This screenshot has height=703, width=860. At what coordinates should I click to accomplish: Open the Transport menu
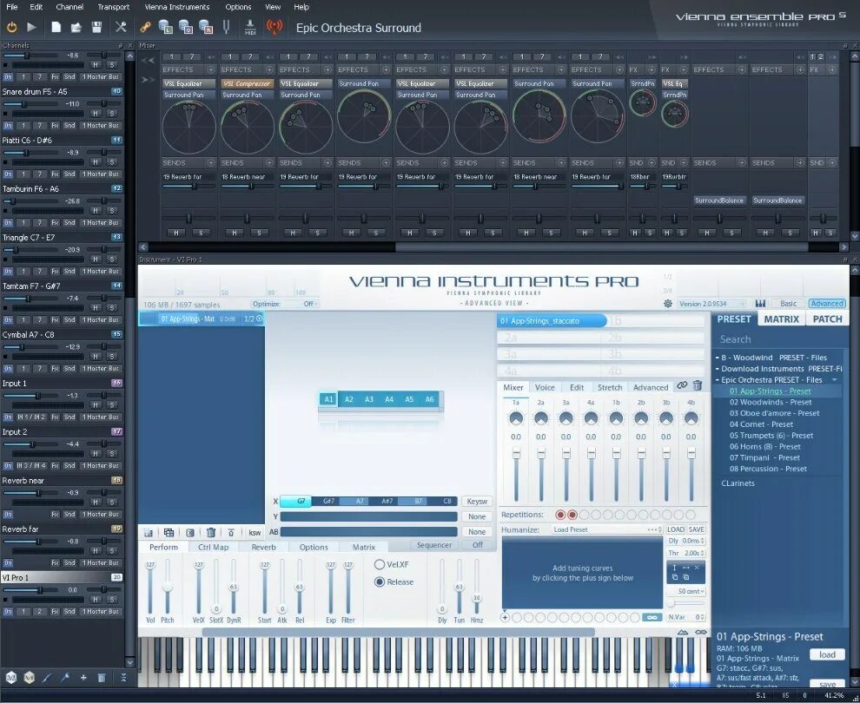point(114,7)
